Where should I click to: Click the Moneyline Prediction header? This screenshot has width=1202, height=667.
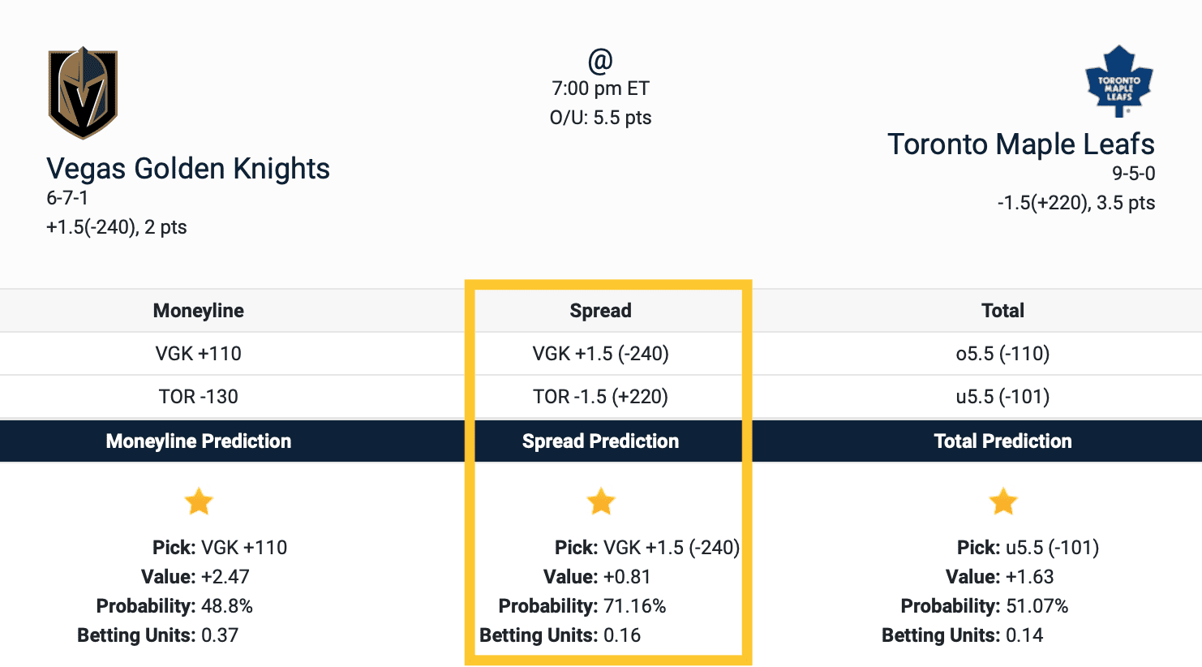click(199, 441)
